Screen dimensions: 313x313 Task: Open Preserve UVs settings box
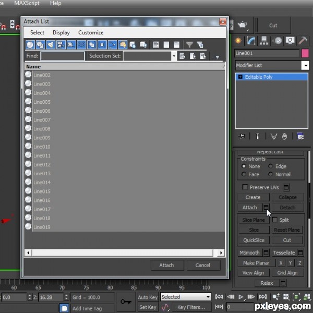click(x=286, y=187)
